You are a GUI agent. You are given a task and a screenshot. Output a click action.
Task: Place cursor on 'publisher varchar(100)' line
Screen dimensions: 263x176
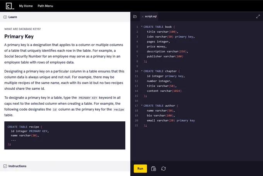(165, 57)
